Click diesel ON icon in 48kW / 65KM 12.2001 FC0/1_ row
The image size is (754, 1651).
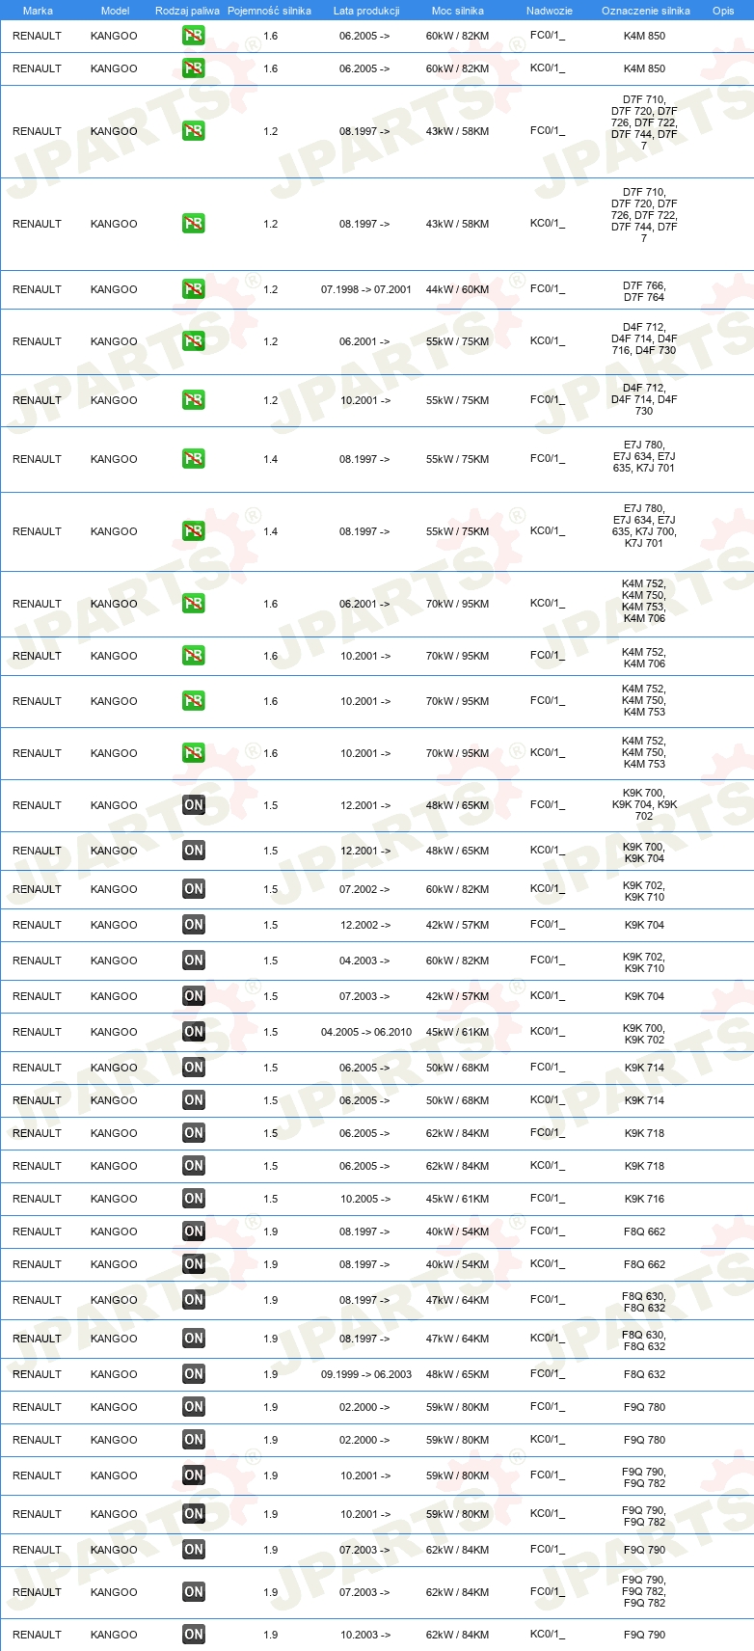tap(194, 805)
